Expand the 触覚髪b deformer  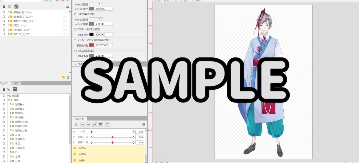[11, 108]
